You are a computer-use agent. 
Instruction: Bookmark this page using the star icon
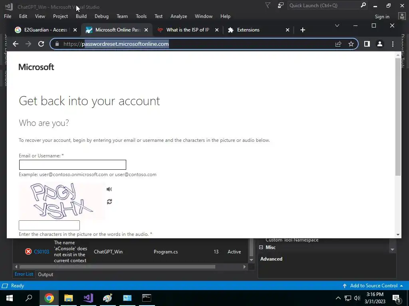[351, 44]
